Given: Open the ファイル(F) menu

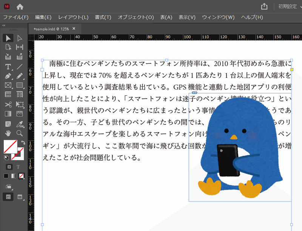Looking at the screenshot, I should 16,17.
